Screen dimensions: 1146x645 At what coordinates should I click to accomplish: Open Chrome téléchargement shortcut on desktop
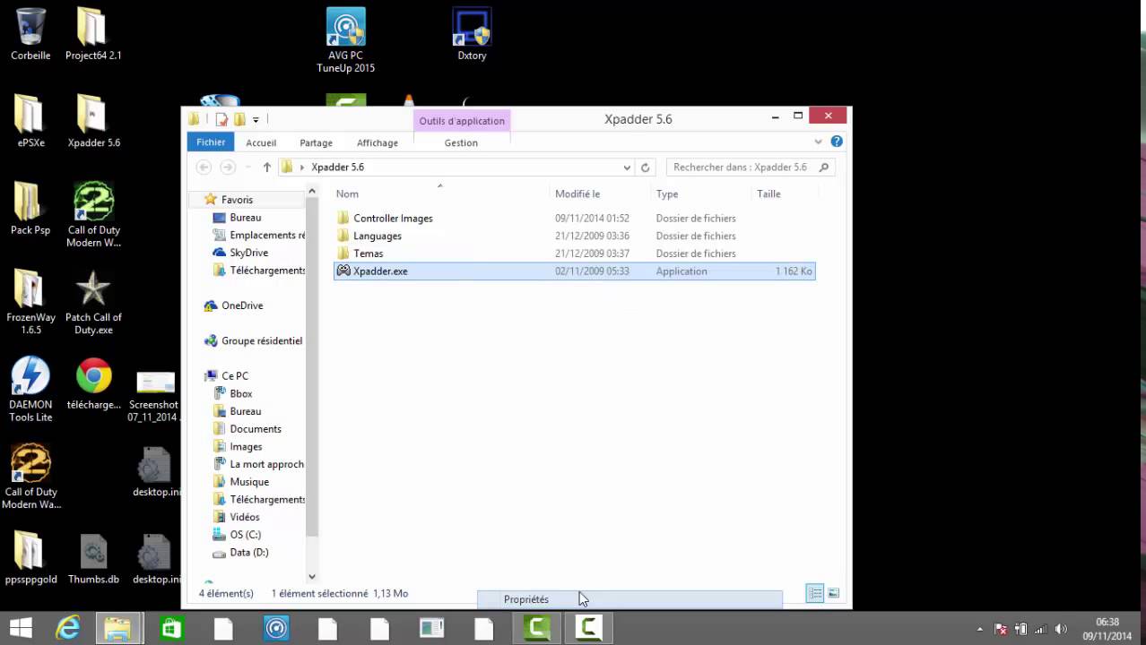click(93, 383)
